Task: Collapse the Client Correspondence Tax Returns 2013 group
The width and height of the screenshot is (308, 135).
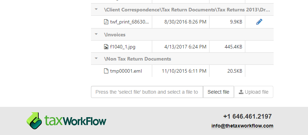Action: [96, 9]
